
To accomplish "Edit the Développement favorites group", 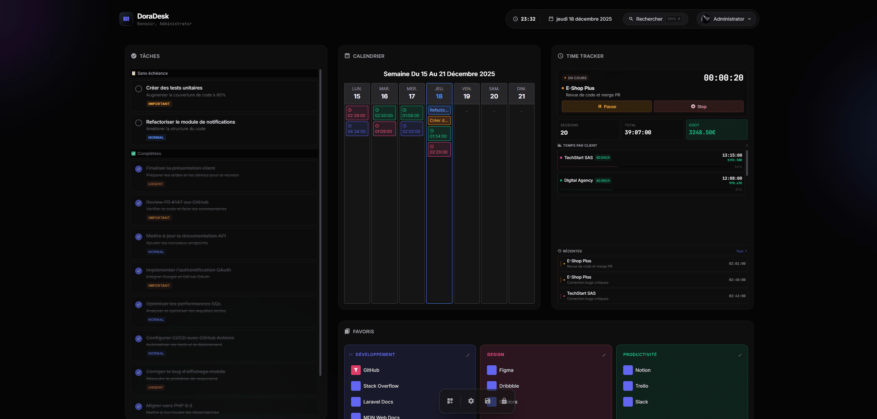I will [468, 355].
